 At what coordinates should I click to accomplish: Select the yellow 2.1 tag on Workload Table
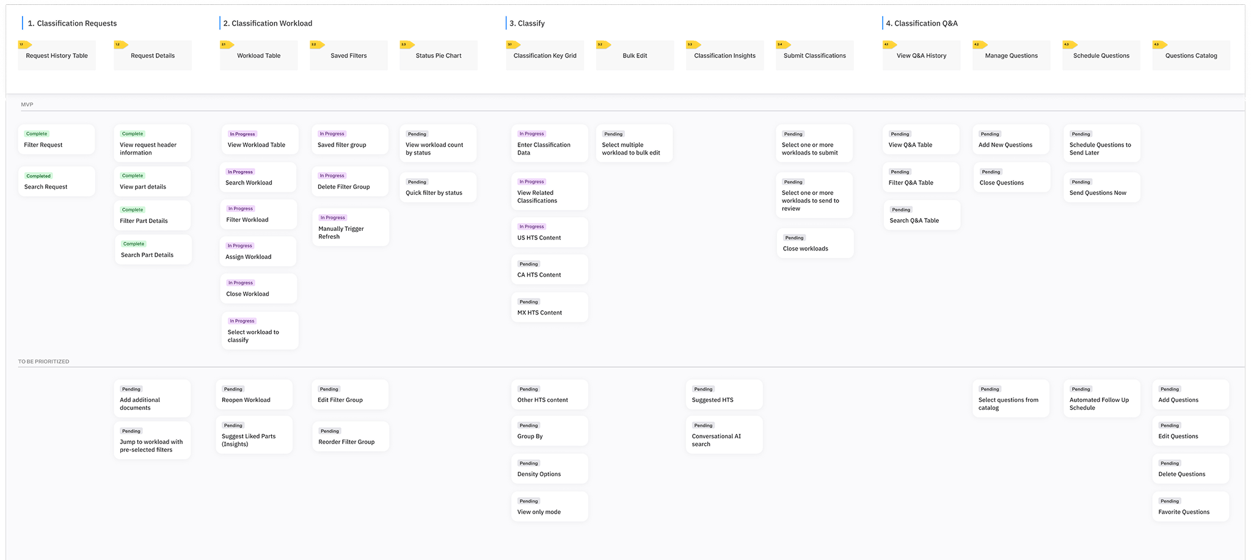(x=227, y=45)
